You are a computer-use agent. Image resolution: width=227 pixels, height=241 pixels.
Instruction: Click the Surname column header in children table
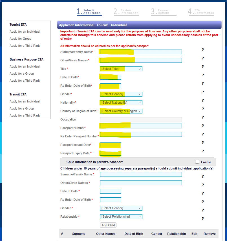[x=79, y=234]
